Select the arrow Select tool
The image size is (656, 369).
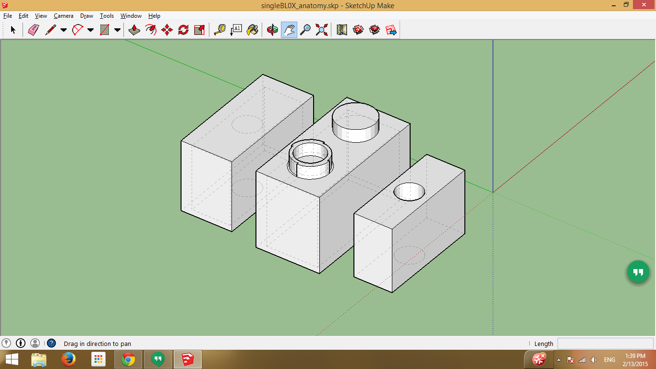(x=13, y=30)
